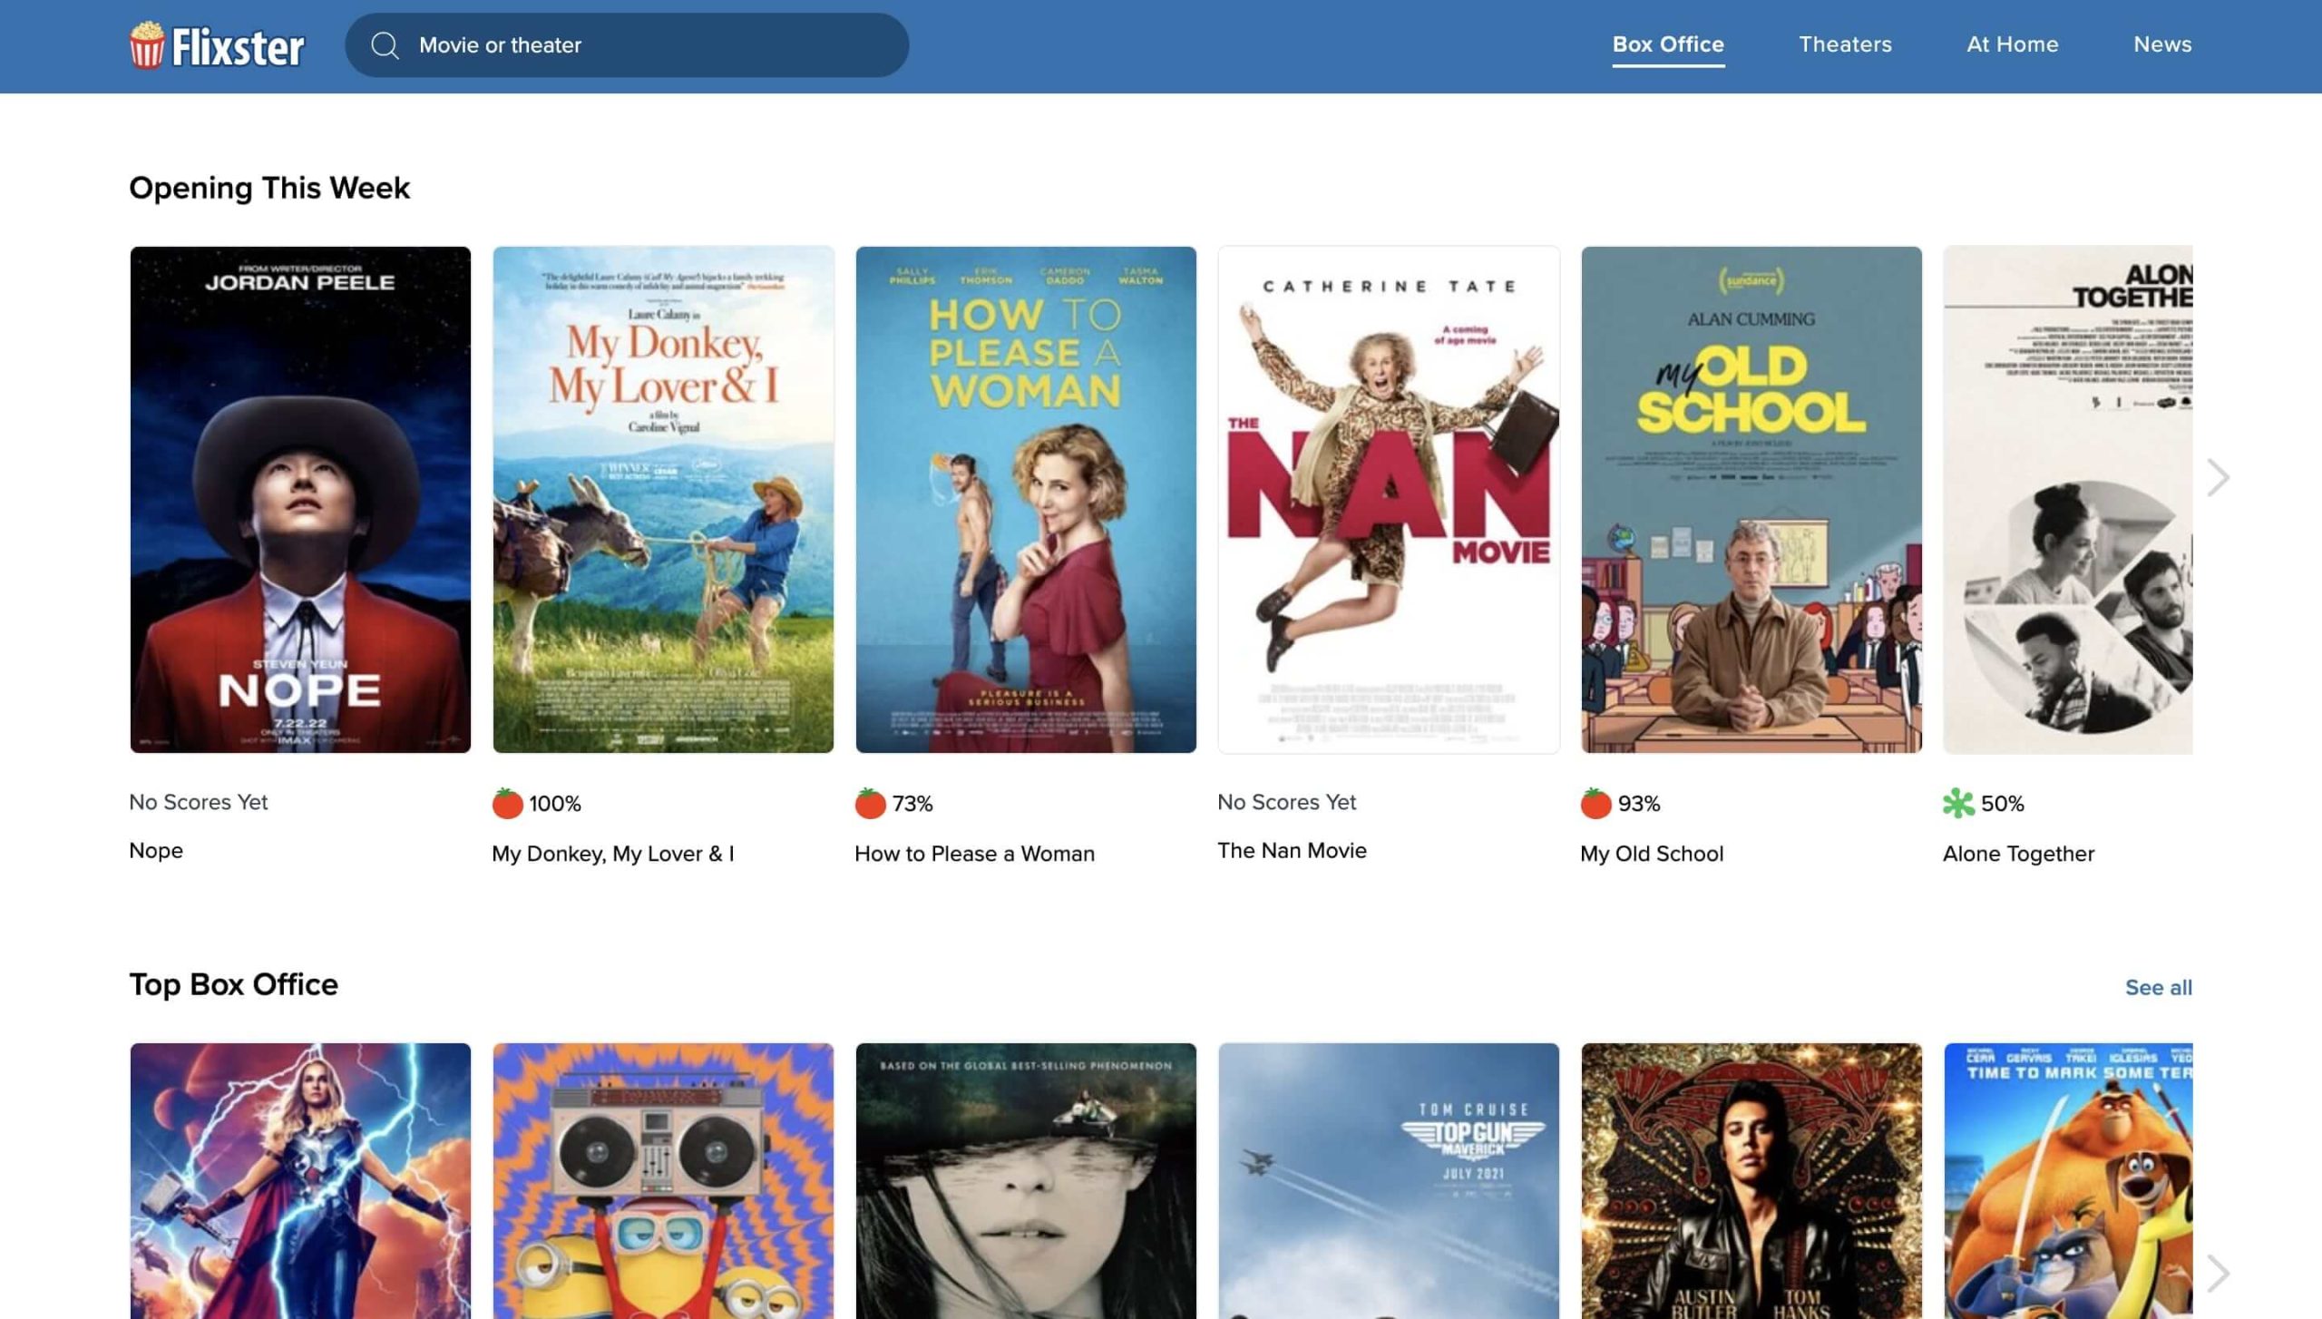Open the How to Please a Woman poster
The height and width of the screenshot is (1319, 2322).
click(1026, 499)
